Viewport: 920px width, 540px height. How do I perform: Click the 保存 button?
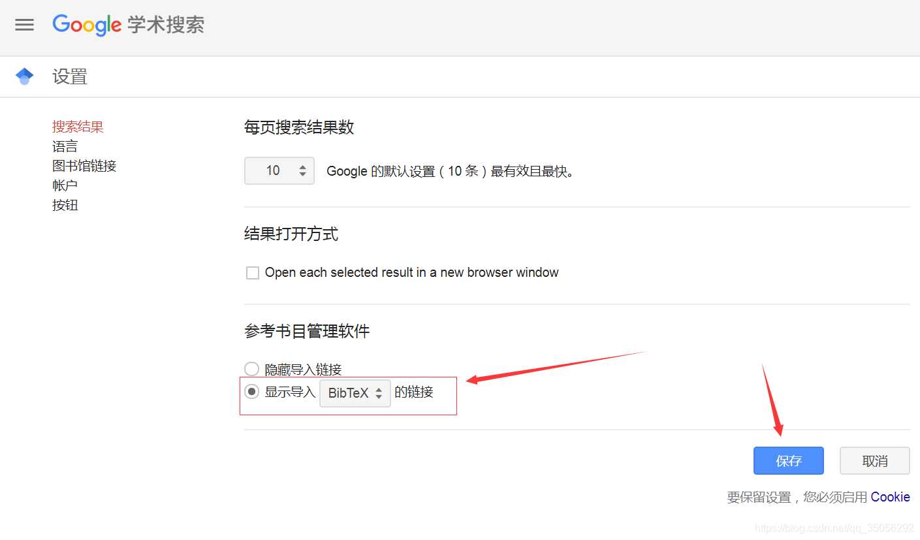(x=789, y=461)
